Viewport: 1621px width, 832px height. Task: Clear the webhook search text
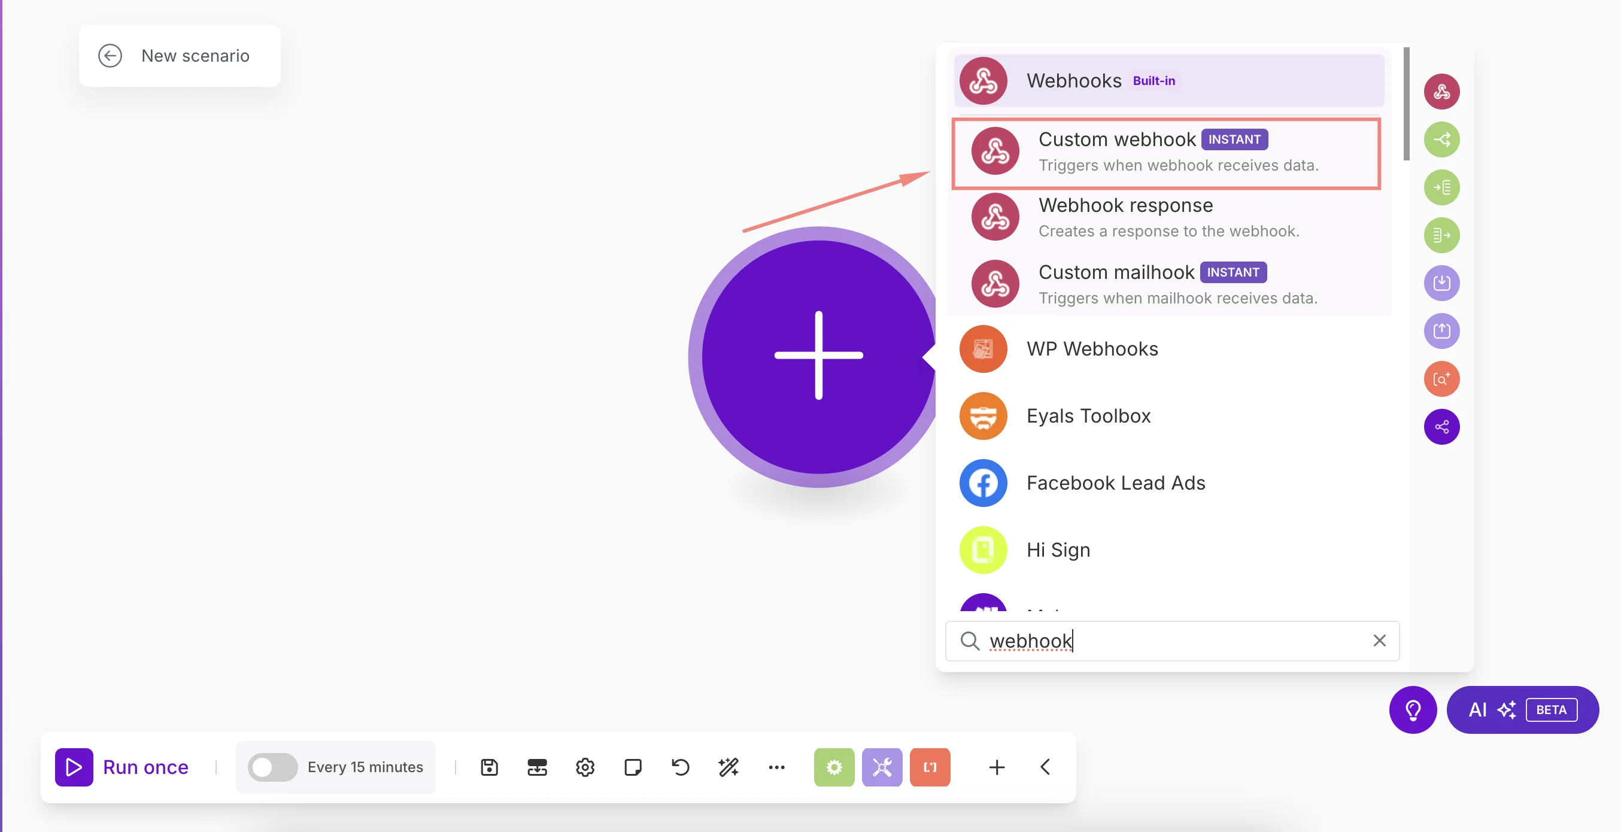click(x=1379, y=640)
